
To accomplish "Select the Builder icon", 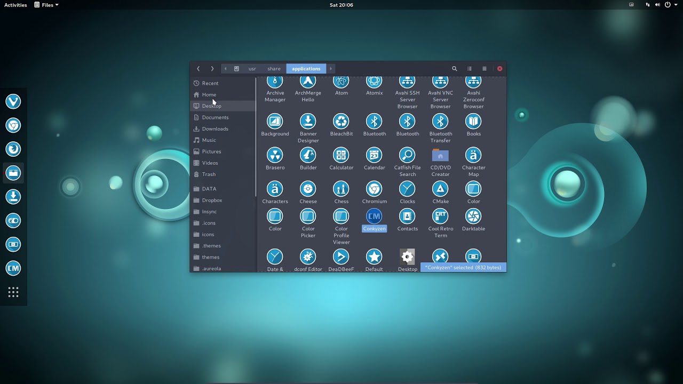I will [x=308, y=155].
